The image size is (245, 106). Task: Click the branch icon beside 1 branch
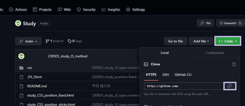click(47, 41)
